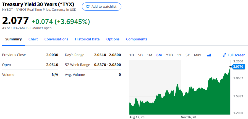Click the Full screen link

[236, 55]
